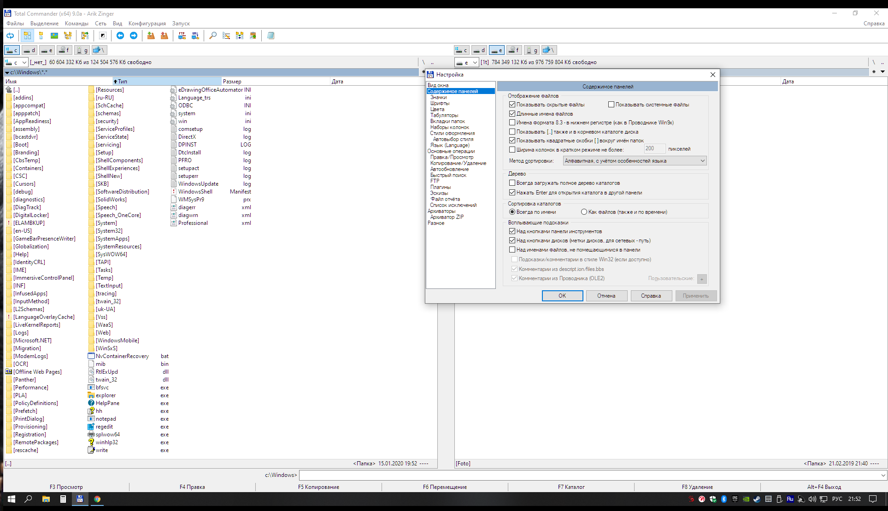Viewport: 888px width, 511px height.
Task: Open directory tree view toolbar icon
Action: pyautogui.click(x=68, y=35)
